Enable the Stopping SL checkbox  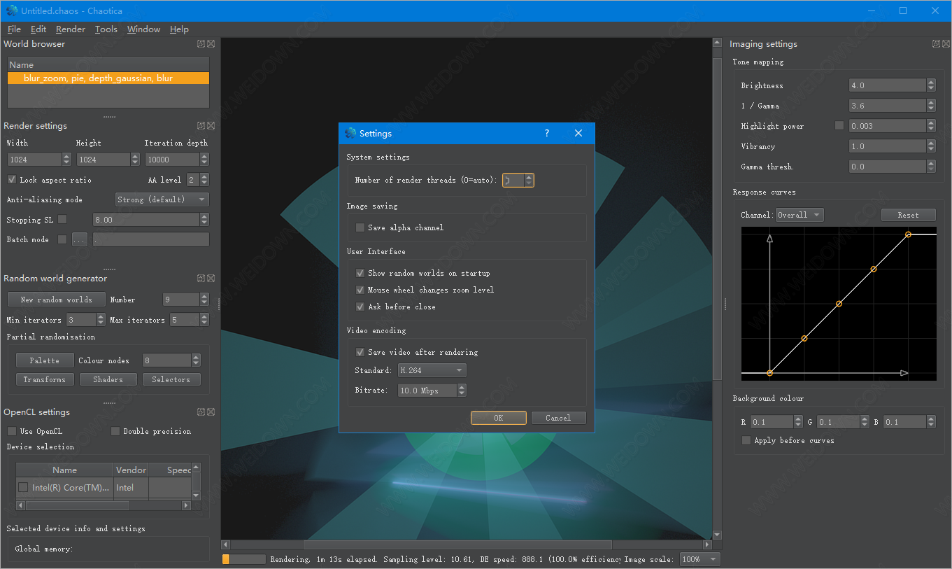tap(62, 220)
